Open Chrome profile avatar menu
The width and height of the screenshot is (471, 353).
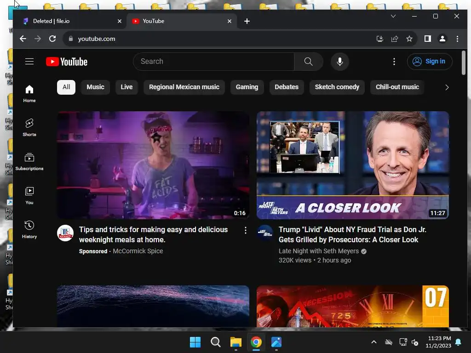coord(442,39)
